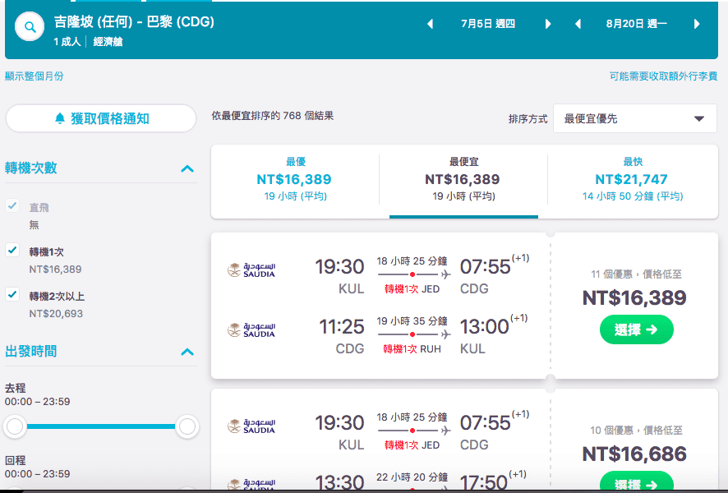Click the 轉機1次 JED stop in first result

412,289
